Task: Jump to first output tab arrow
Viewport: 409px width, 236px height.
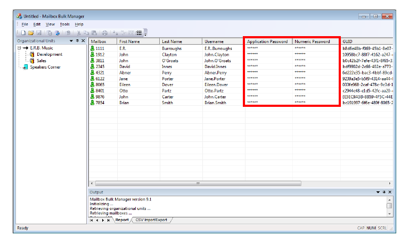Action: pyautogui.click(x=91, y=221)
